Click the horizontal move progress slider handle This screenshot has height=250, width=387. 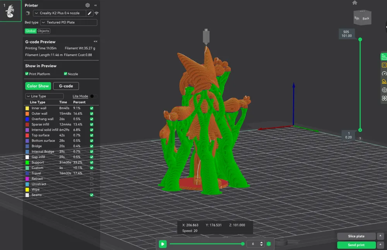[x=243, y=244]
